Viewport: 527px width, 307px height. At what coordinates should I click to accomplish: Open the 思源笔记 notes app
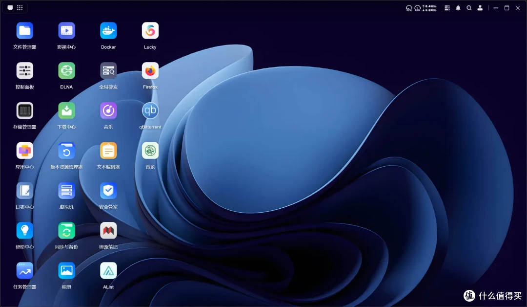point(108,231)
